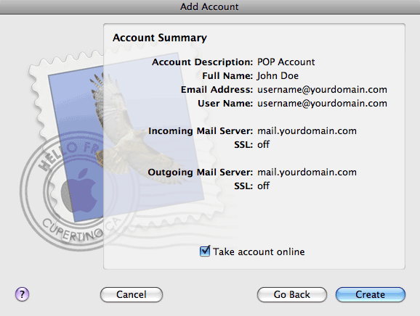Click the Outgoing Mail Server hostname

(307, 172)
